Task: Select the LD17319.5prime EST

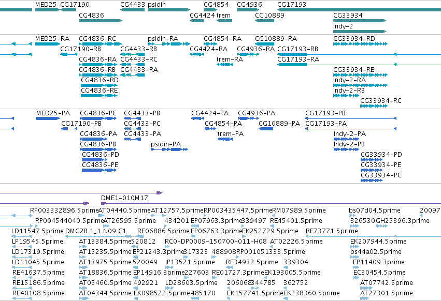Action: click(x=38, y=252)
